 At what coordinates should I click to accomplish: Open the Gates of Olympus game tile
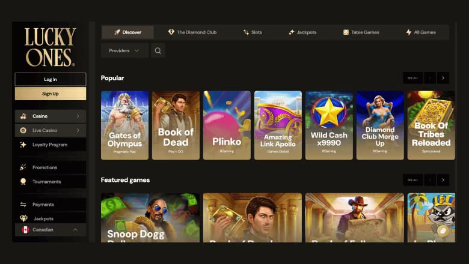[x=124, y=125]
